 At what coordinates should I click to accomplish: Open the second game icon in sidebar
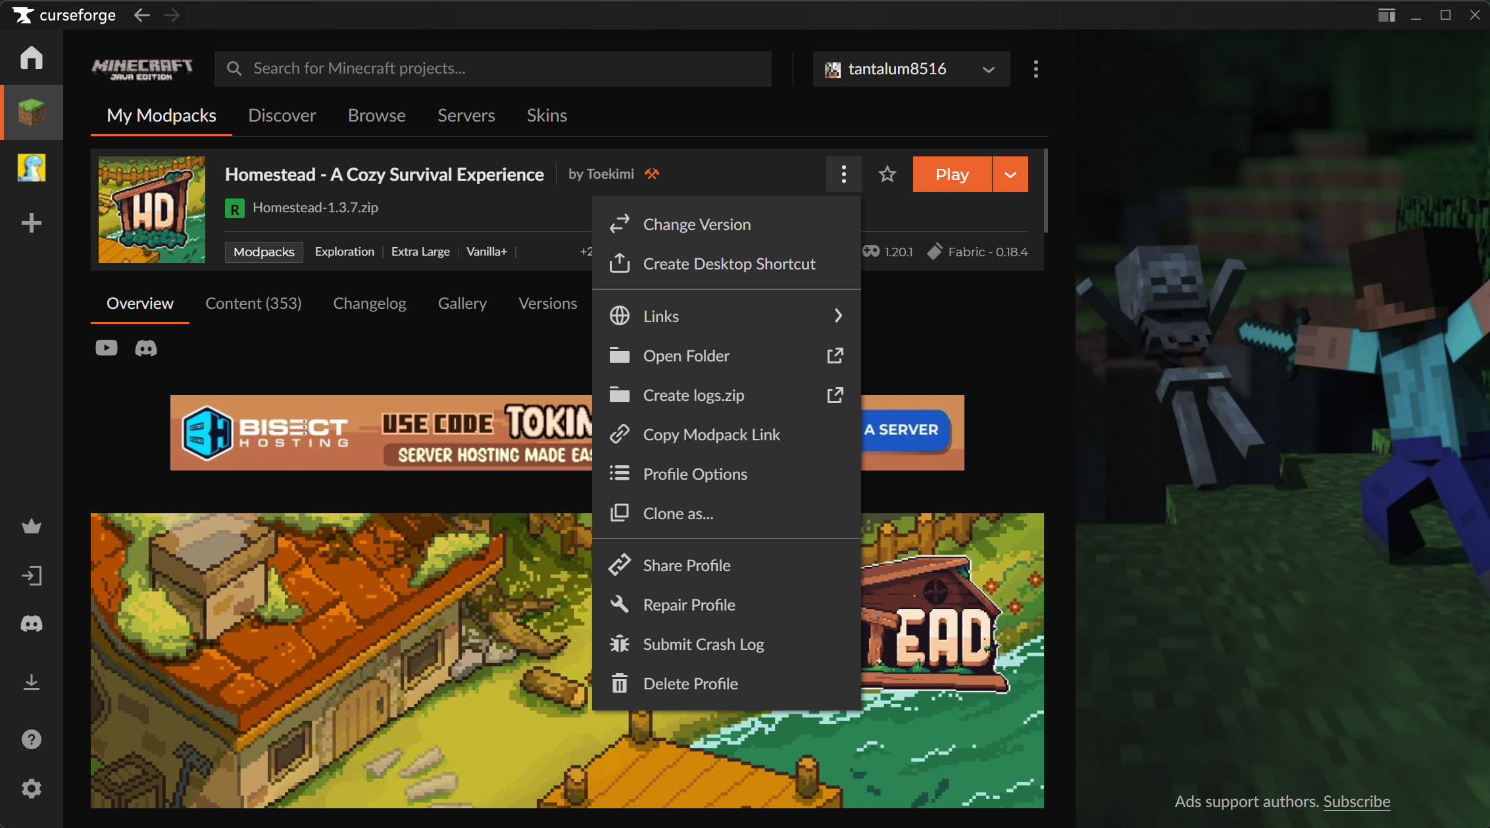click(x=32, y=168)
